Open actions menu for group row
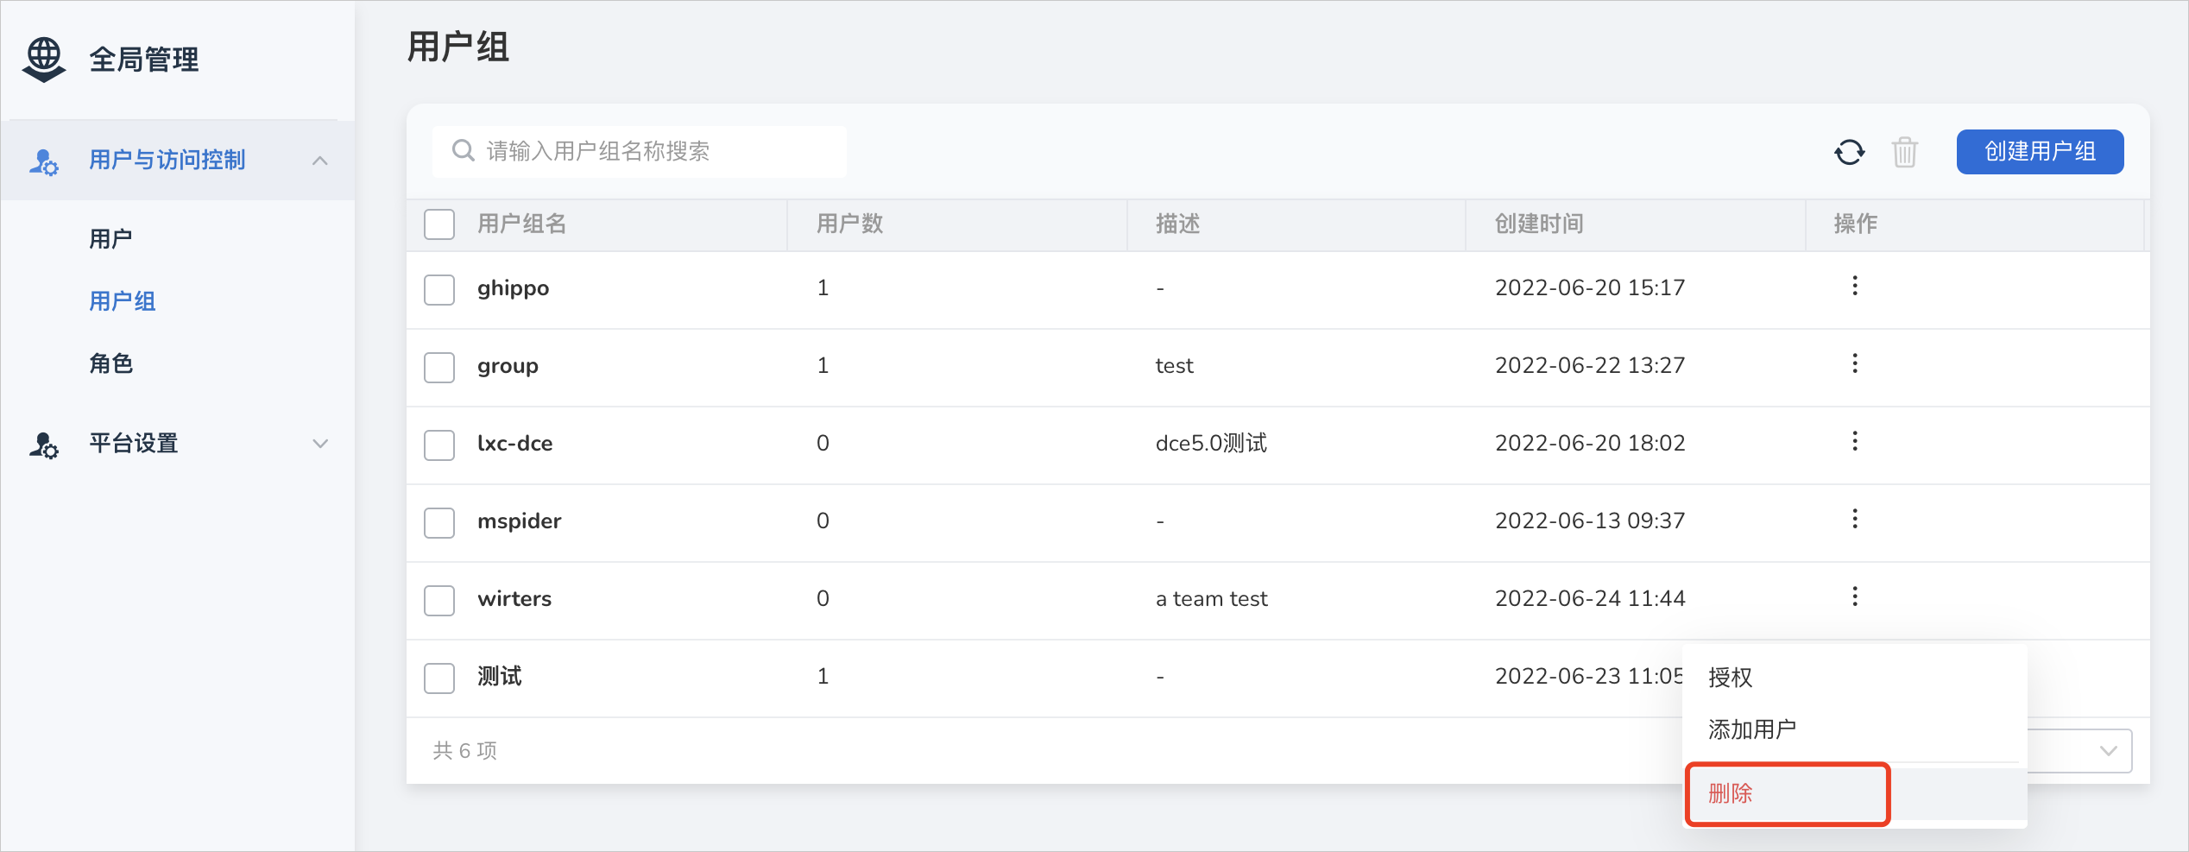2189x852 pixels. point(1855,363)
